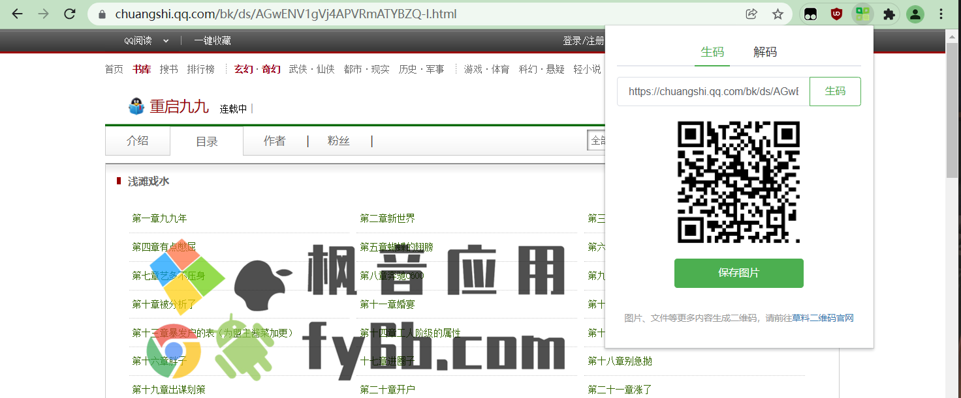Open chapter 第十章被分析了
961x398 pixels.
tap(164, 304)
